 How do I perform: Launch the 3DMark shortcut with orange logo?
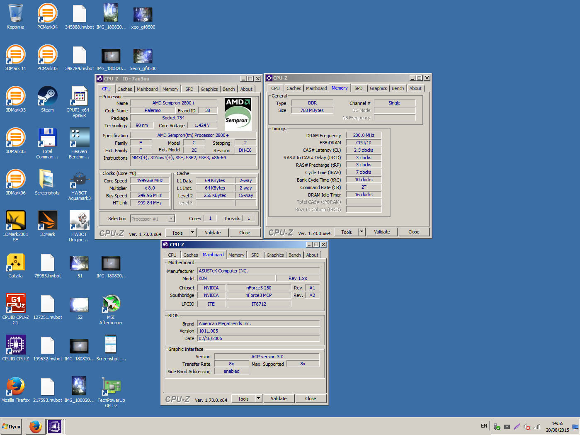point(47,224)
